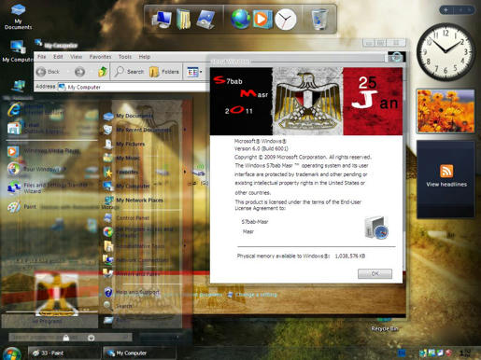The height and width of the screenshot is (360, 481).
Task: Open the RSS View headlines gadget
Action: pyautogui.click(x=446, y=179)
